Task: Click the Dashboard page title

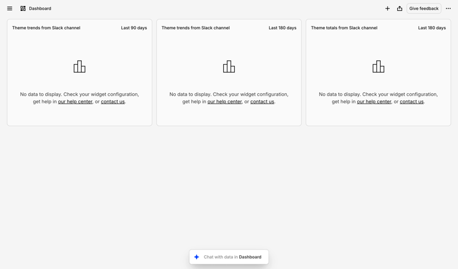Action: [40, 9]
